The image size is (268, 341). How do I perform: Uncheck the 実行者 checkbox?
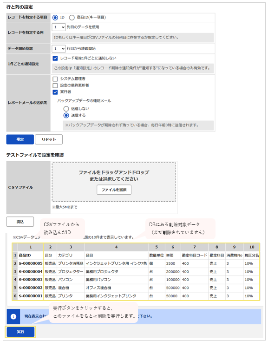(55, 92)
